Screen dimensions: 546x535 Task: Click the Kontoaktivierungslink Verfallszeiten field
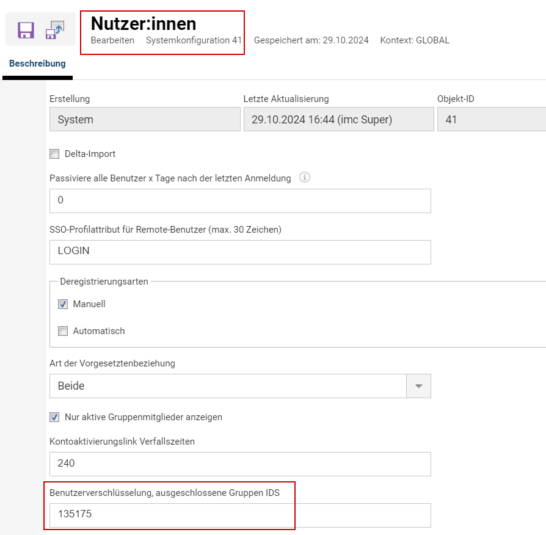pos(239,464)
